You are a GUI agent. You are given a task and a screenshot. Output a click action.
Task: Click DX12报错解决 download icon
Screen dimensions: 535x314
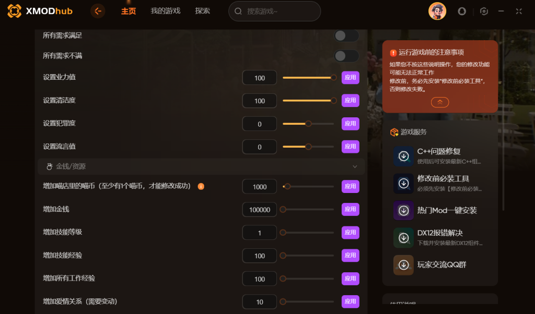(404, 238)
